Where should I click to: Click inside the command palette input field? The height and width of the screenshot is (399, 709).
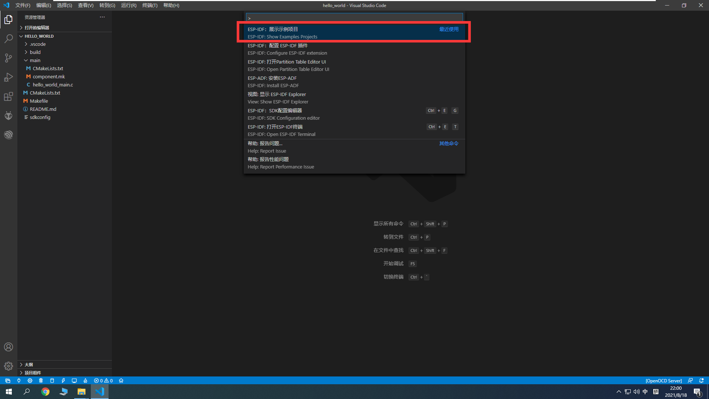pos(354,17)
